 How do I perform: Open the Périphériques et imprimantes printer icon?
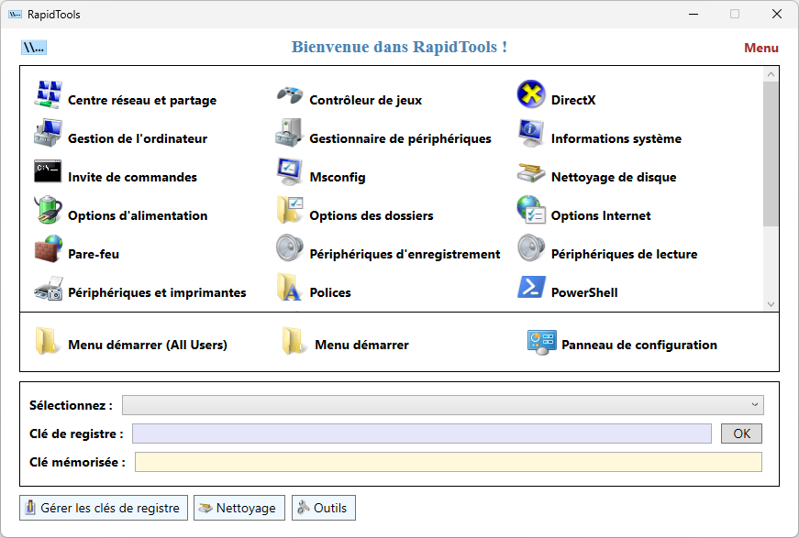tap(48, 288)
